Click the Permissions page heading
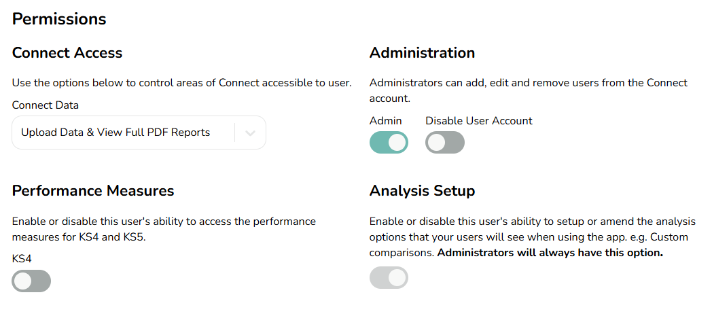The image size is (712, 316). click(59, 19)
